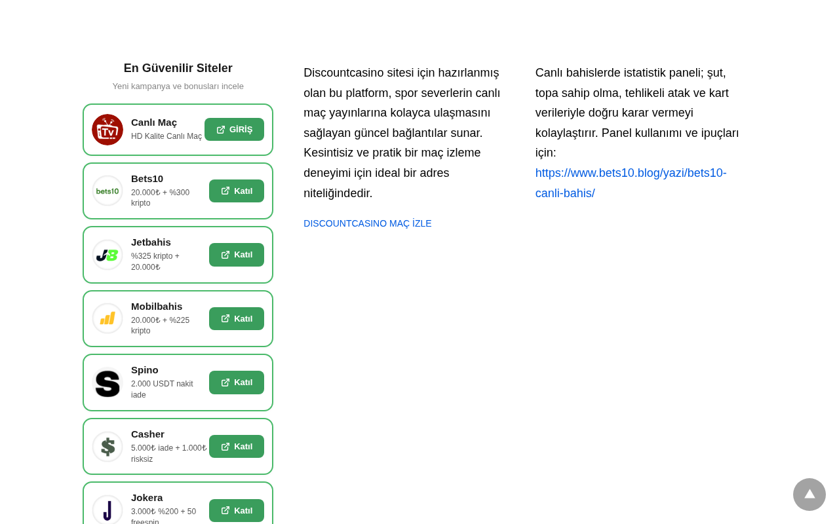Click the GİRİŞ button for Canlı Maç

234,130
